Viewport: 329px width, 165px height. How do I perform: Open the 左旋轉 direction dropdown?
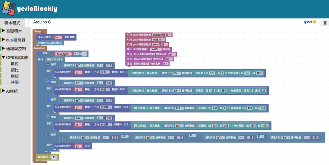[106, 107]
